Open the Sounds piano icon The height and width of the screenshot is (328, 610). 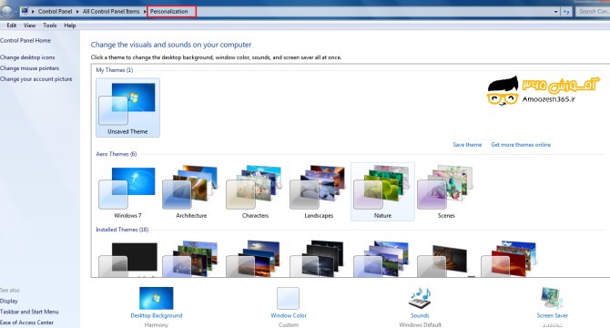(x=420, y=298)
